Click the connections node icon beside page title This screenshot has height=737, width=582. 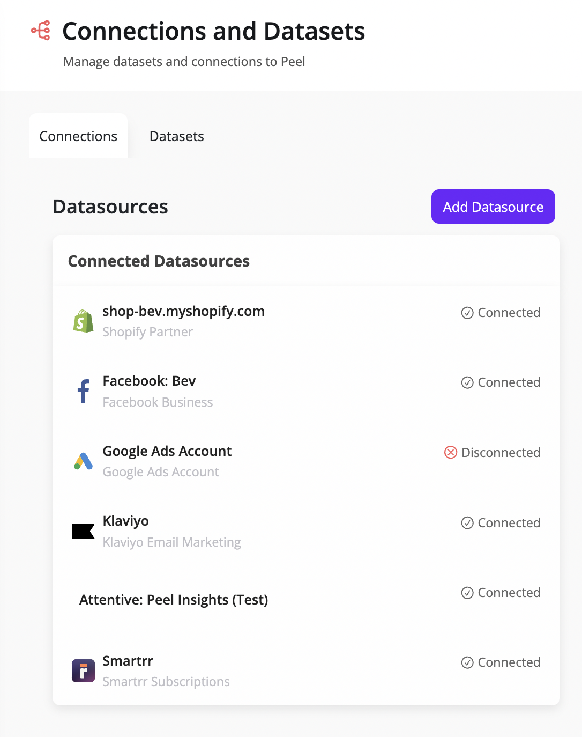coord(41,31)
